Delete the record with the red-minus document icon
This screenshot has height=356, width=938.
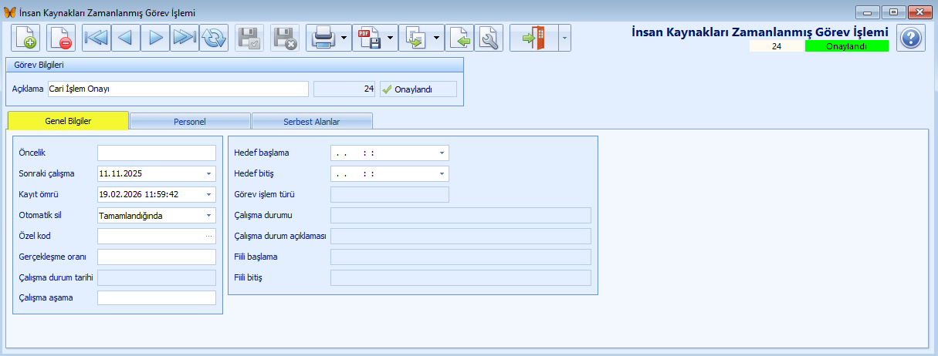61,37
